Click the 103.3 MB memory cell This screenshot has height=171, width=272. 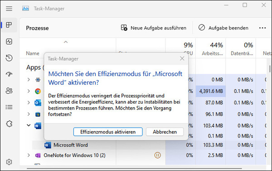tap(211, 145)
